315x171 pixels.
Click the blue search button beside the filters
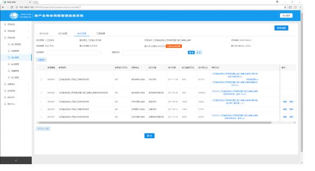(x=191, y=52)
